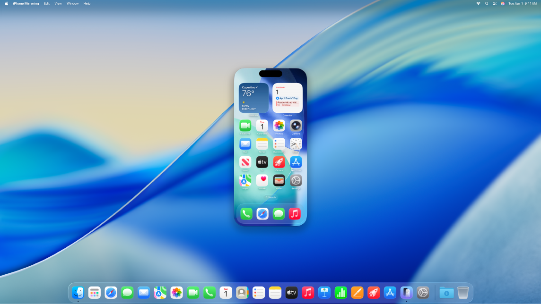This screenshot has height=304, width=541.
Task: Open the Help menu for iPhone Mirroring
Action: 87,3
